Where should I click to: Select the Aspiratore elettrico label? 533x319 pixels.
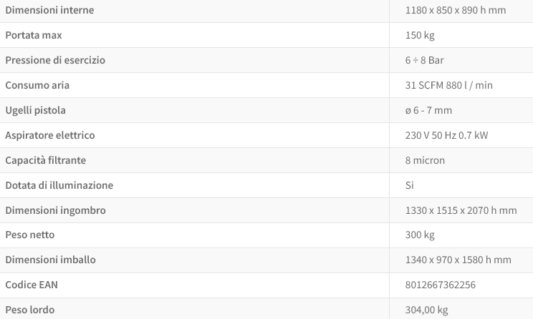[50, 135]
